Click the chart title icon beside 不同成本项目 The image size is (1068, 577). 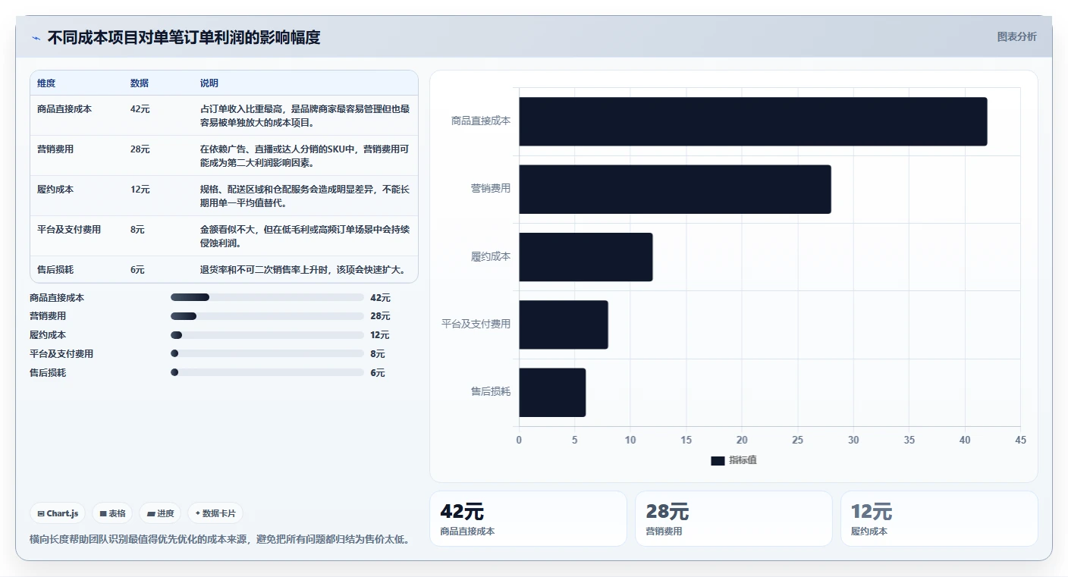coord(36,38)
